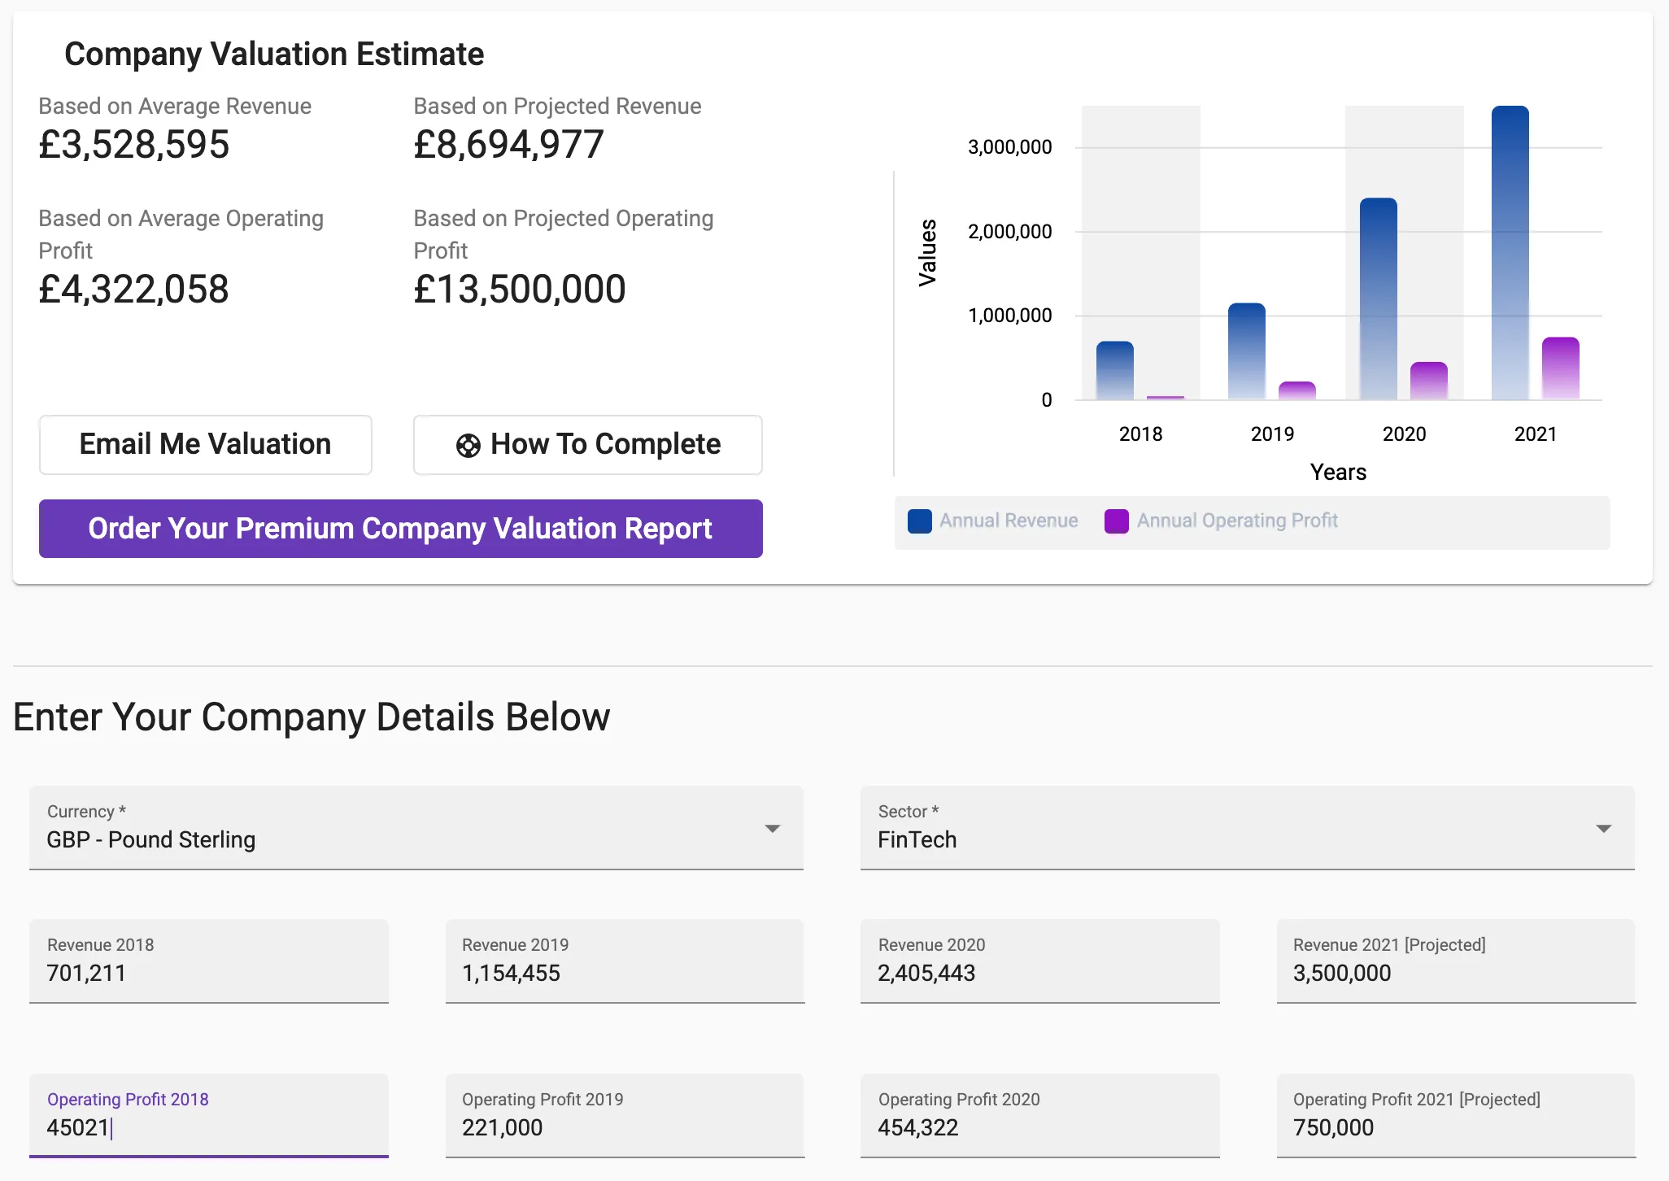Click the Operating Profit 2020 field
Screen dimensions: 1669x1181
tap(1039, 1128)
